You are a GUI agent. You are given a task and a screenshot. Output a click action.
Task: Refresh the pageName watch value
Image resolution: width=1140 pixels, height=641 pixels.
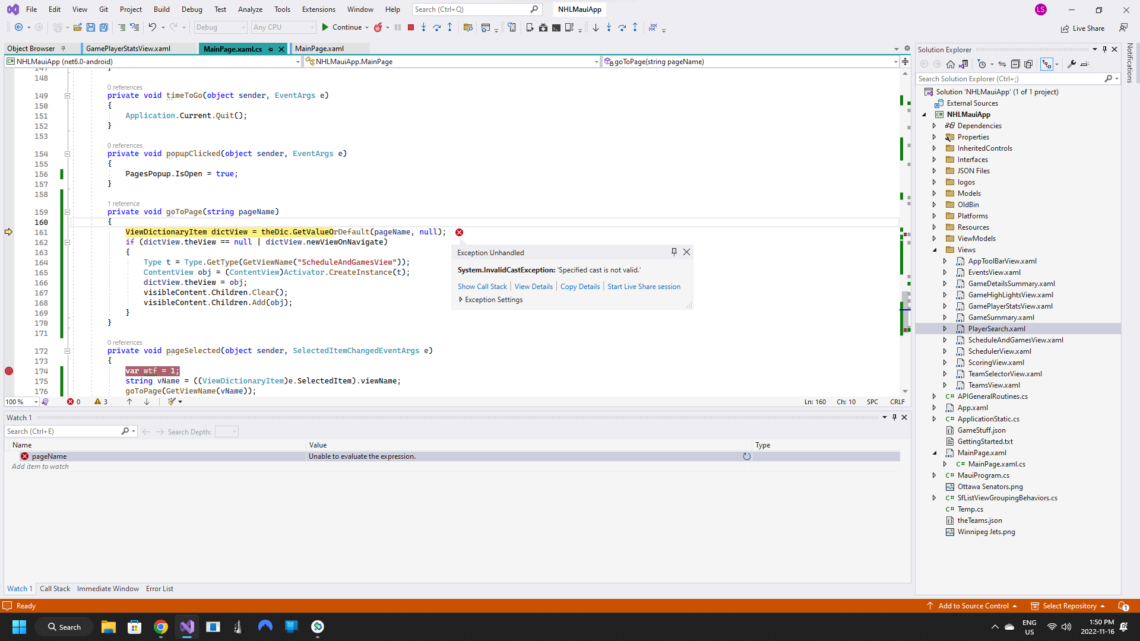746,456
